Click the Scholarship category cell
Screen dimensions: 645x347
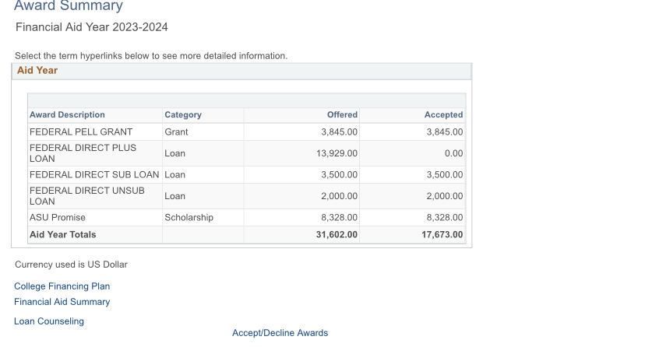(x=189, y=217)
